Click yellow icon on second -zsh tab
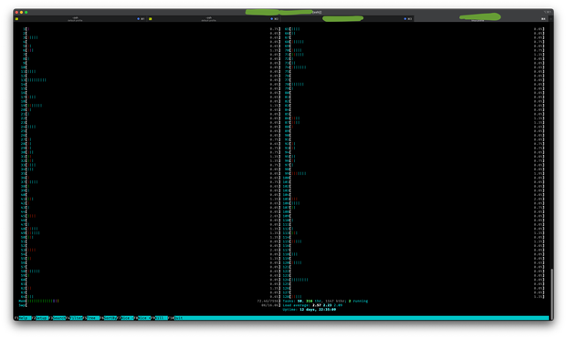567x338 pixels. (151, 19)
